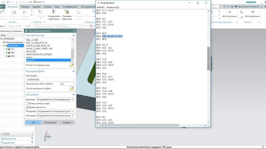The width and height of the screenshot is (266, 149).
Task: Click the greyed Simulate Machine icon
Action: (79, 12)
